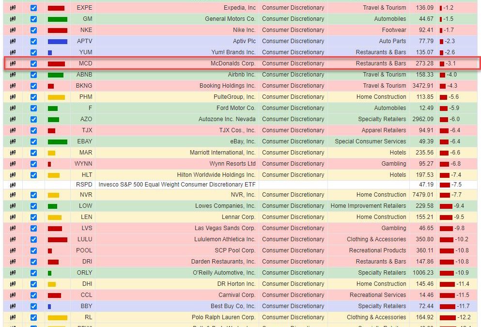481x327 pixels.
Task: Open the chart icon for PHM row
Action: point(13,97)
